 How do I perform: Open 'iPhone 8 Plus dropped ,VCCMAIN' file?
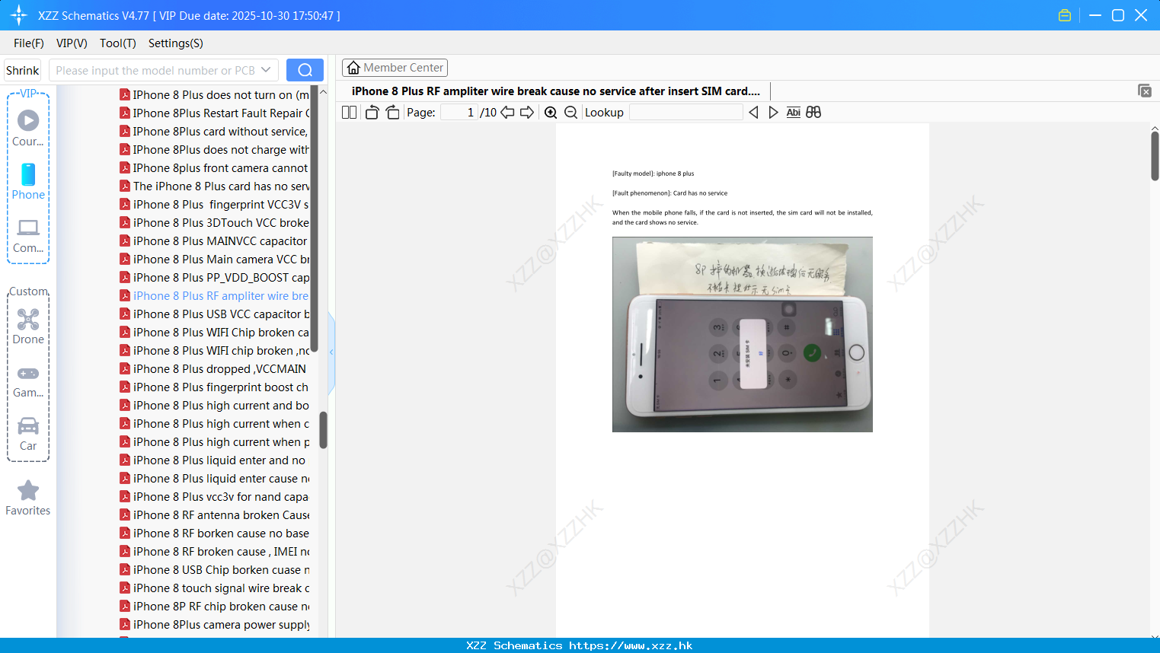pyautogui.click(x=215, y=369)
